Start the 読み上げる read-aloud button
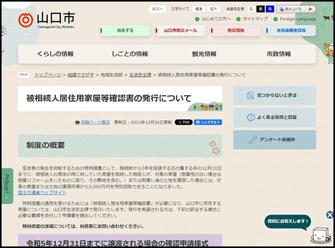This screenshot has width=335, height=248. 296,9
